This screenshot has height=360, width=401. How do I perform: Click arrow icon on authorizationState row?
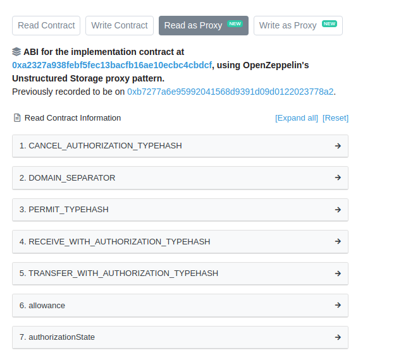(338, 337)
